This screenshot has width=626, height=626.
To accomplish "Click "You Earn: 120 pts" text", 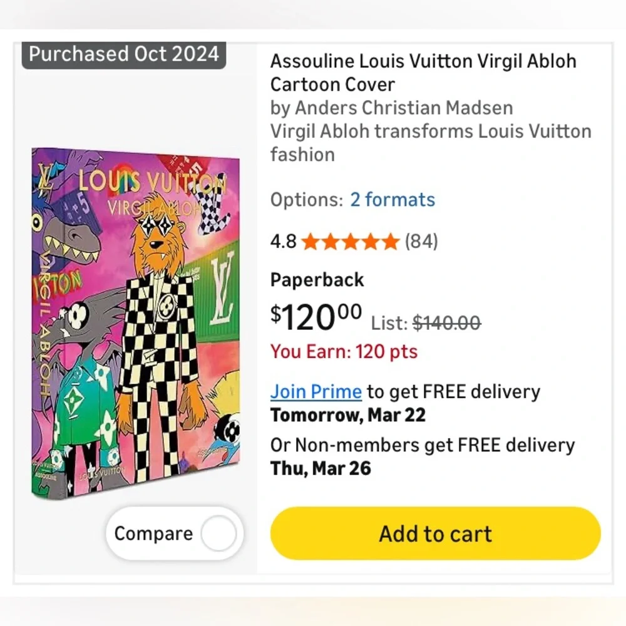I will pyautogui.click(x=344, y=352).
